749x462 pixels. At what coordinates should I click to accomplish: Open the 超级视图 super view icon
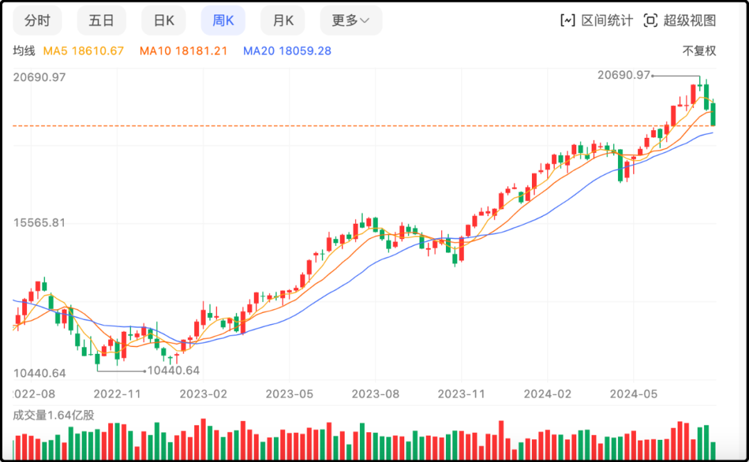coord(650,20)
